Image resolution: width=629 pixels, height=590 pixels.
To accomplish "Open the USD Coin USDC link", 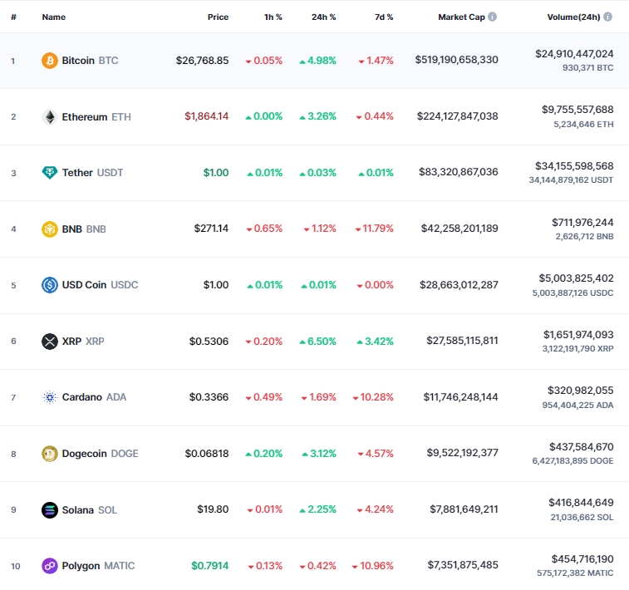I will (100, 285).
